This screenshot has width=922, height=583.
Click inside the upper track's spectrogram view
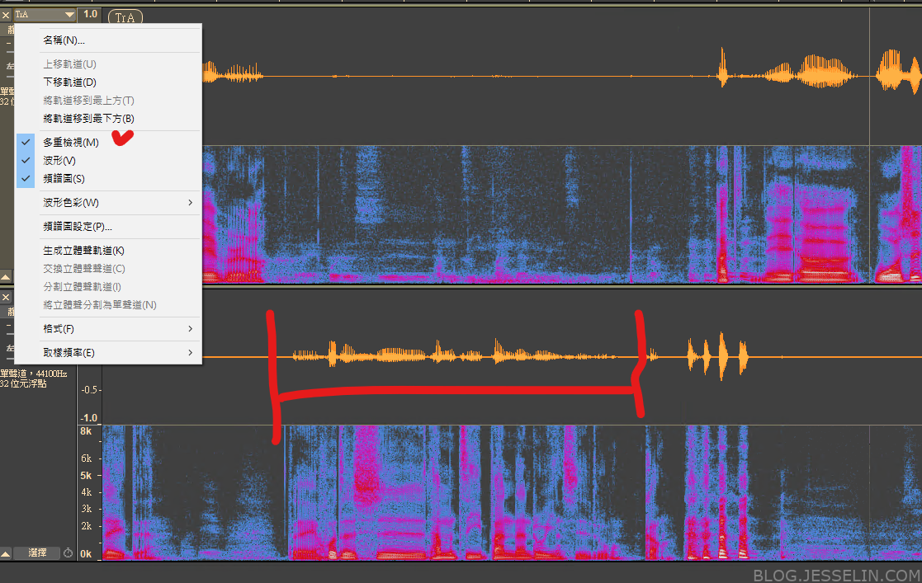click(x=561, y=214)
